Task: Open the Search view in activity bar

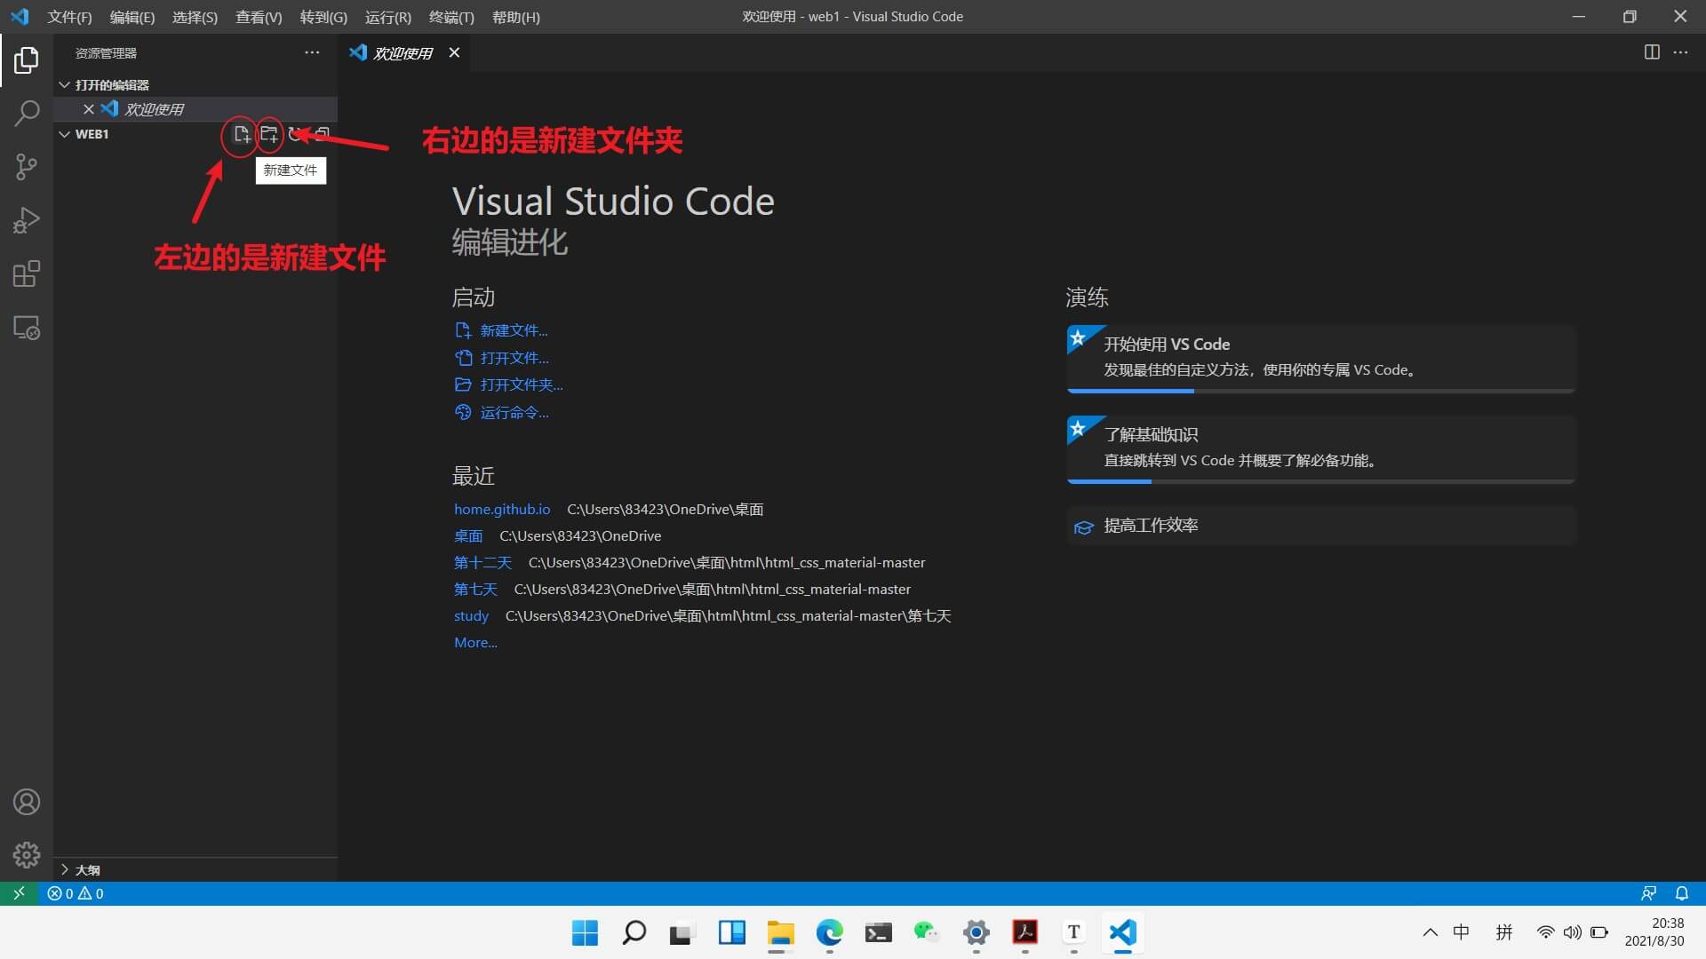Action: click(27, 113)
